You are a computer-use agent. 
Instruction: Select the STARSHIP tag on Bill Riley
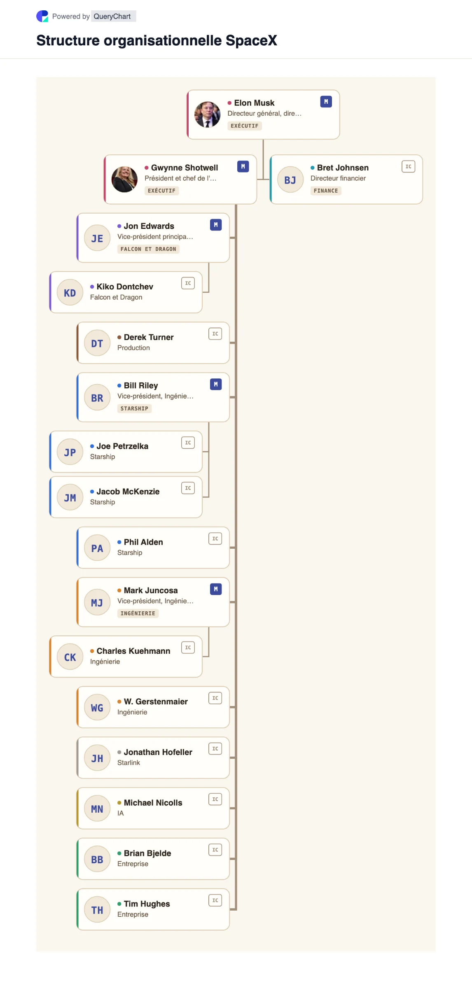point(134,408)
